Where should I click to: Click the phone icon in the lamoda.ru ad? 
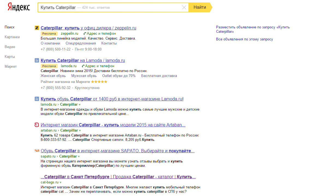83,66
